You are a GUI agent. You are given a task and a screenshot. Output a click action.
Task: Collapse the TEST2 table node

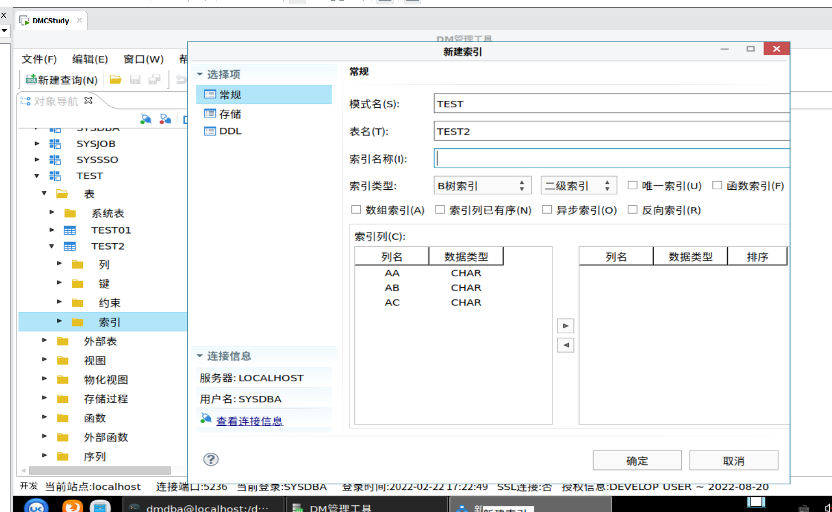51,246
